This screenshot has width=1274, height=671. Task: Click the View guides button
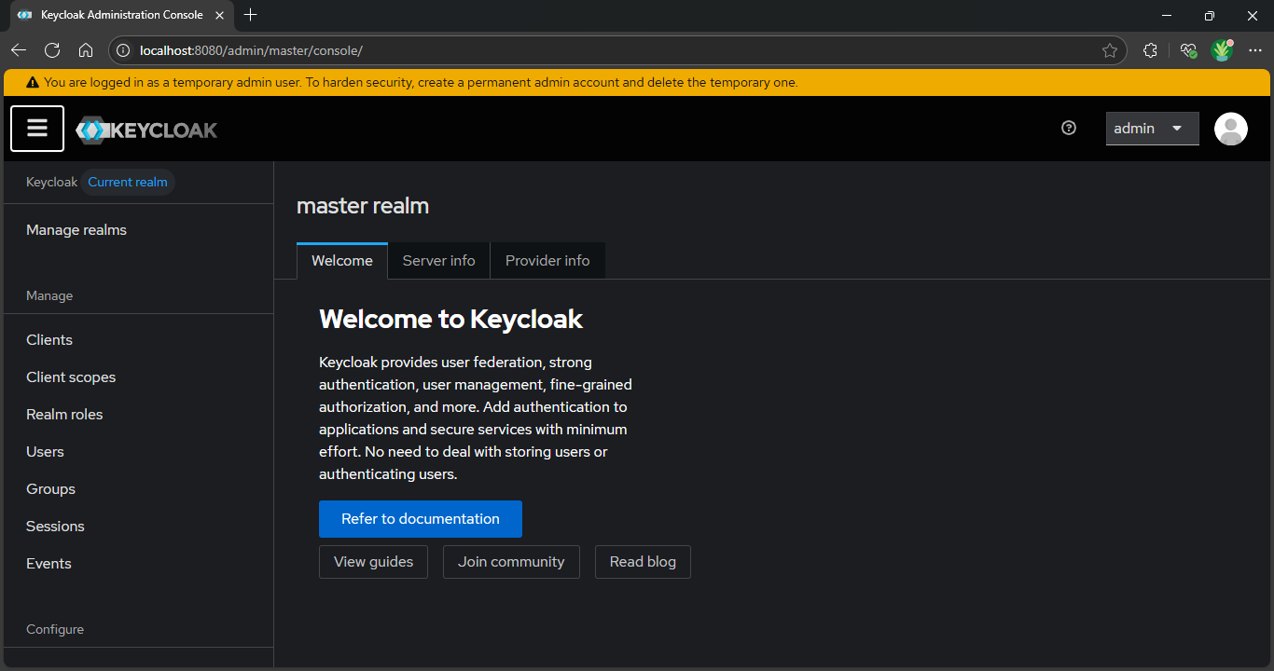click(373, 562)
